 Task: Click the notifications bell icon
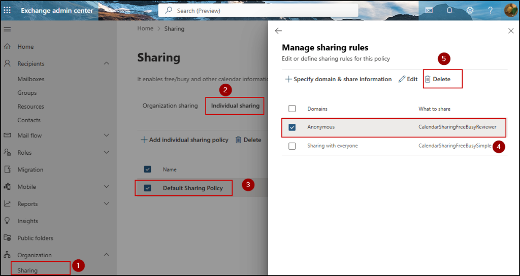point(449,10)
